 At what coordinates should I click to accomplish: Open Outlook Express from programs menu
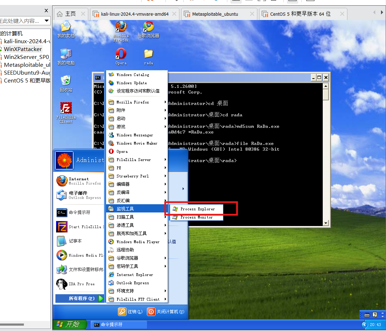point(137,283)
